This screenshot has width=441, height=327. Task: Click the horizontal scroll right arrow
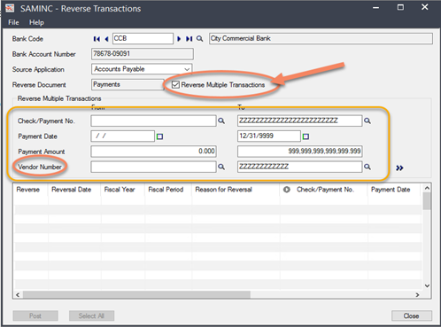pos(417,295)
